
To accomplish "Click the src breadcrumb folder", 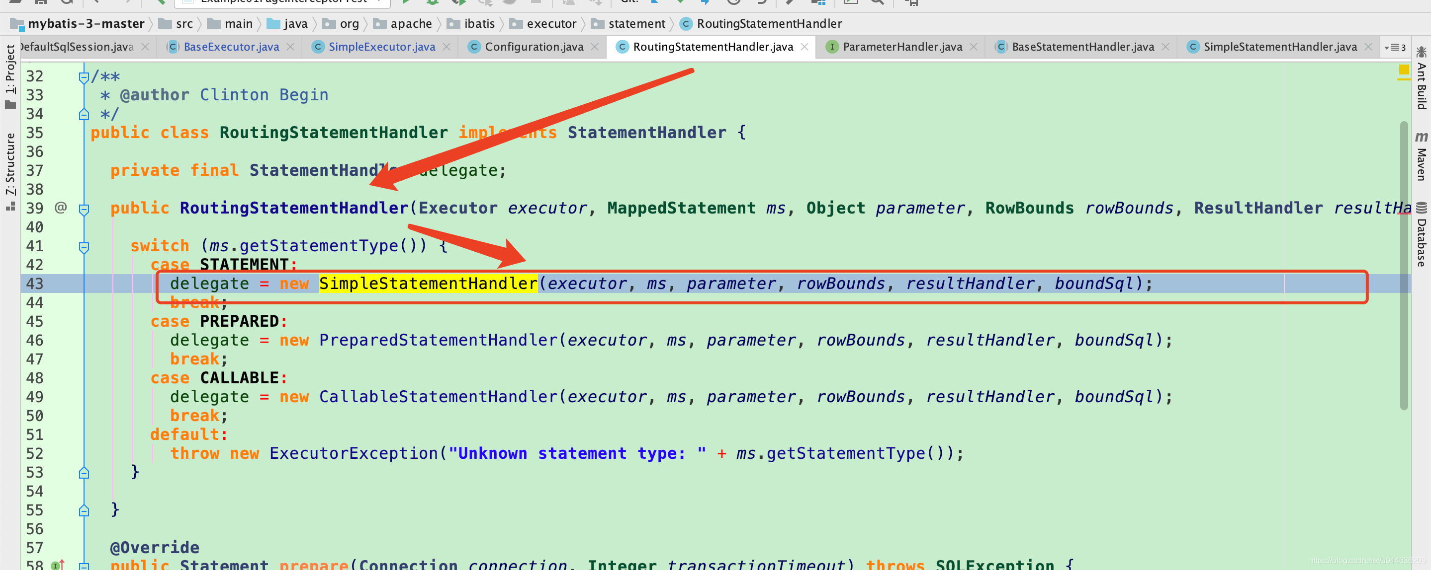I will pos(176,24).
